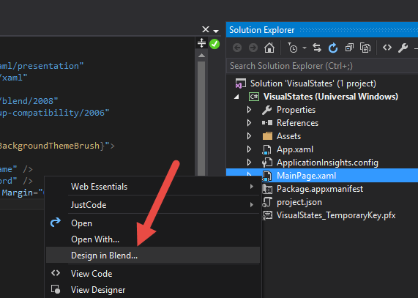418x298 pixels.
Task: Click Show All Files icon
Action: (x=365, y=48)
